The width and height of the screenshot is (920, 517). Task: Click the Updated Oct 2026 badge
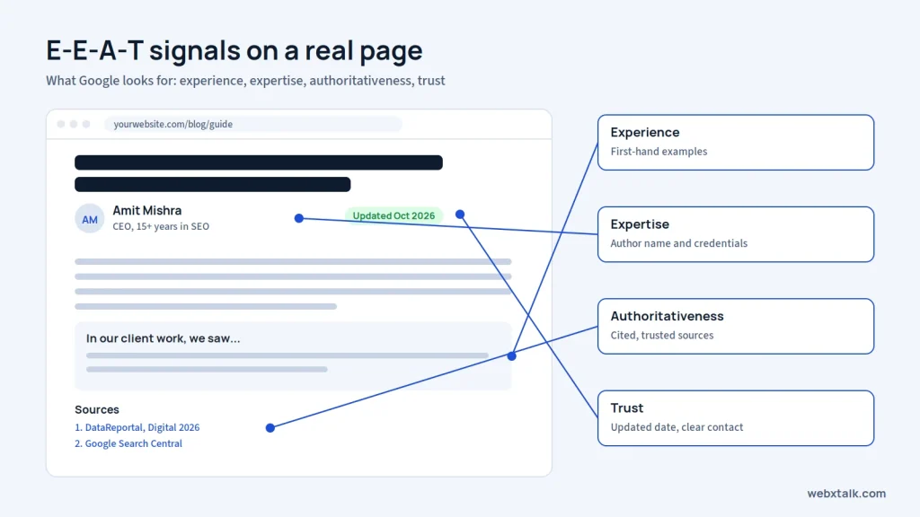[394, 215]
